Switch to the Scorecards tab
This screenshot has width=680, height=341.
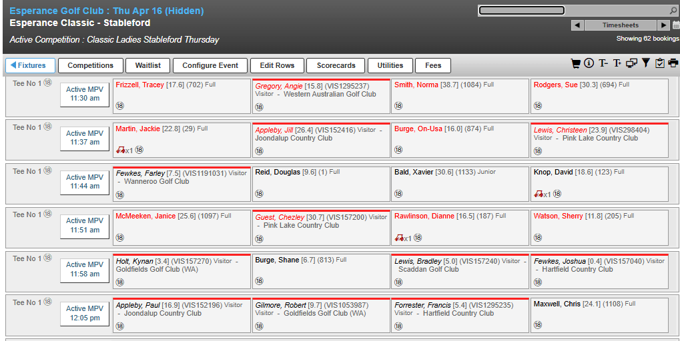point(336,65)
